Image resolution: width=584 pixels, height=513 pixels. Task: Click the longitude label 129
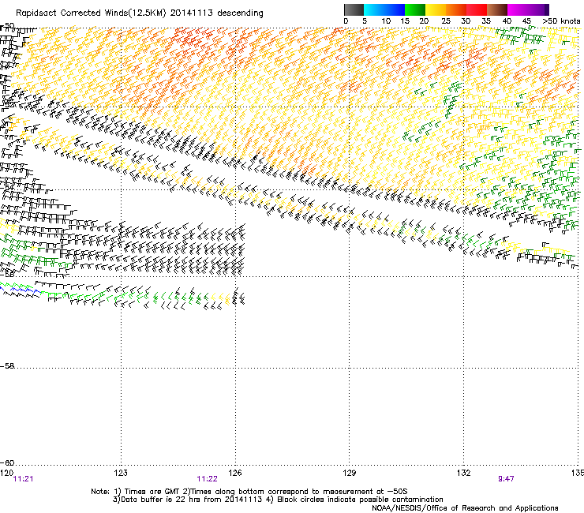[350, 473]
